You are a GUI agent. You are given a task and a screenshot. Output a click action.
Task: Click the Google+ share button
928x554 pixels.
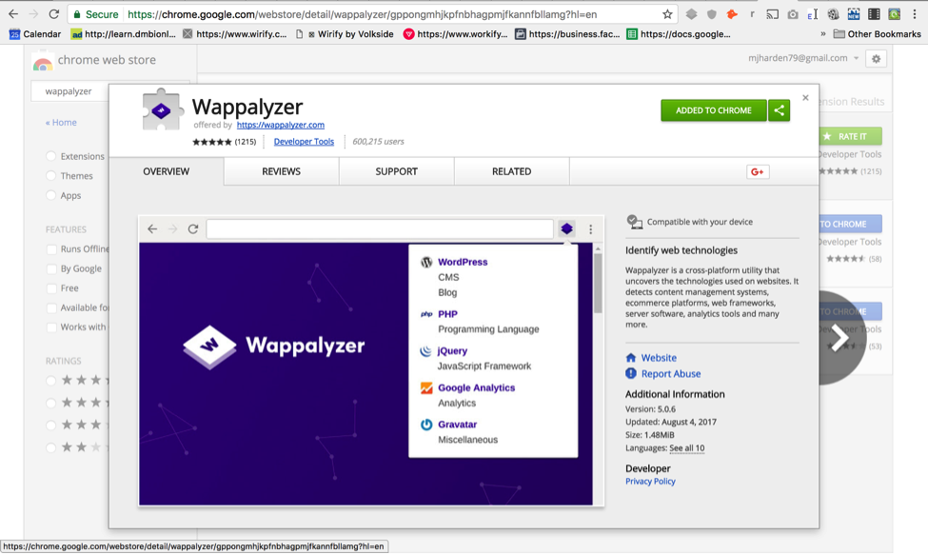[758, 171]
